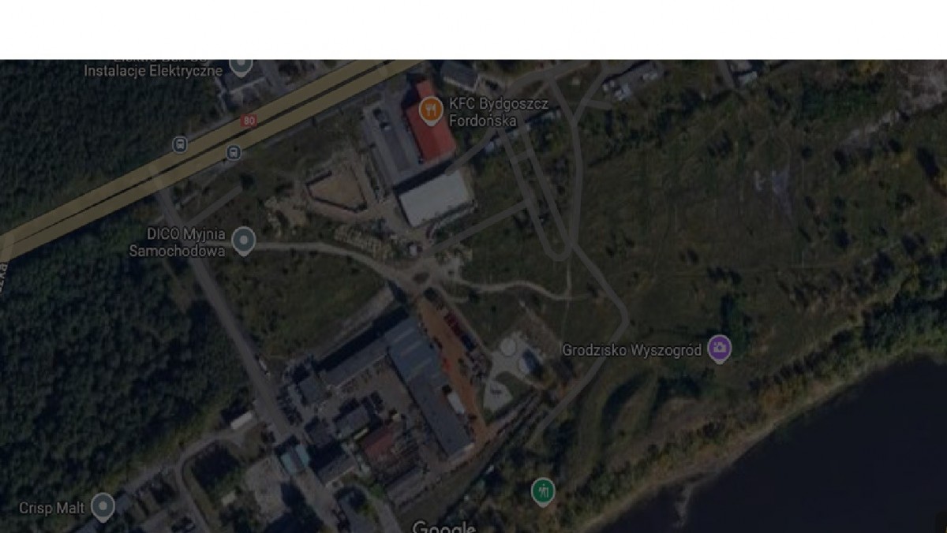Click the orange KFC restaurant pin
The image size is (947, 533).
(430, 110)
